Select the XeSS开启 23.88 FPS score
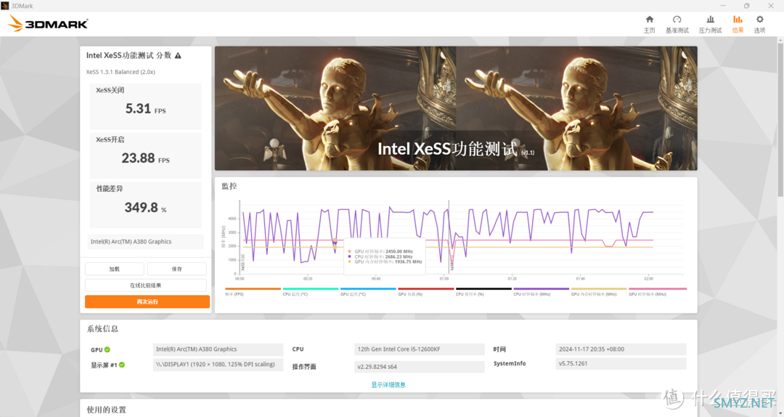This screenshot has width=784, height=417. pyautogui.click(x=145, y=155)
